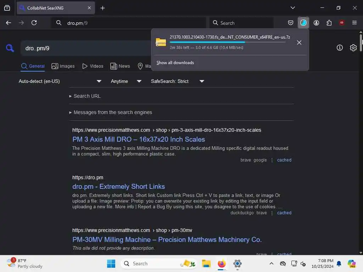Viewport: 363px width, 272px height.
Task: Open SearXNG about info icon
Action: (x=339, y=48)
